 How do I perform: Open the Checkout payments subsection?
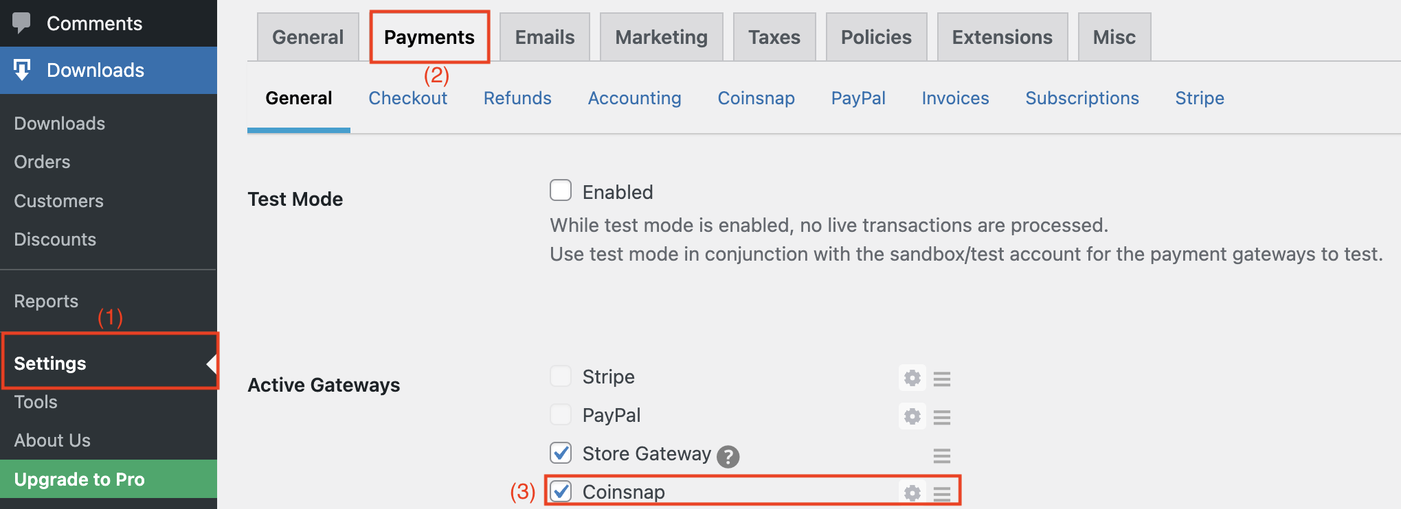pos(407,98)
